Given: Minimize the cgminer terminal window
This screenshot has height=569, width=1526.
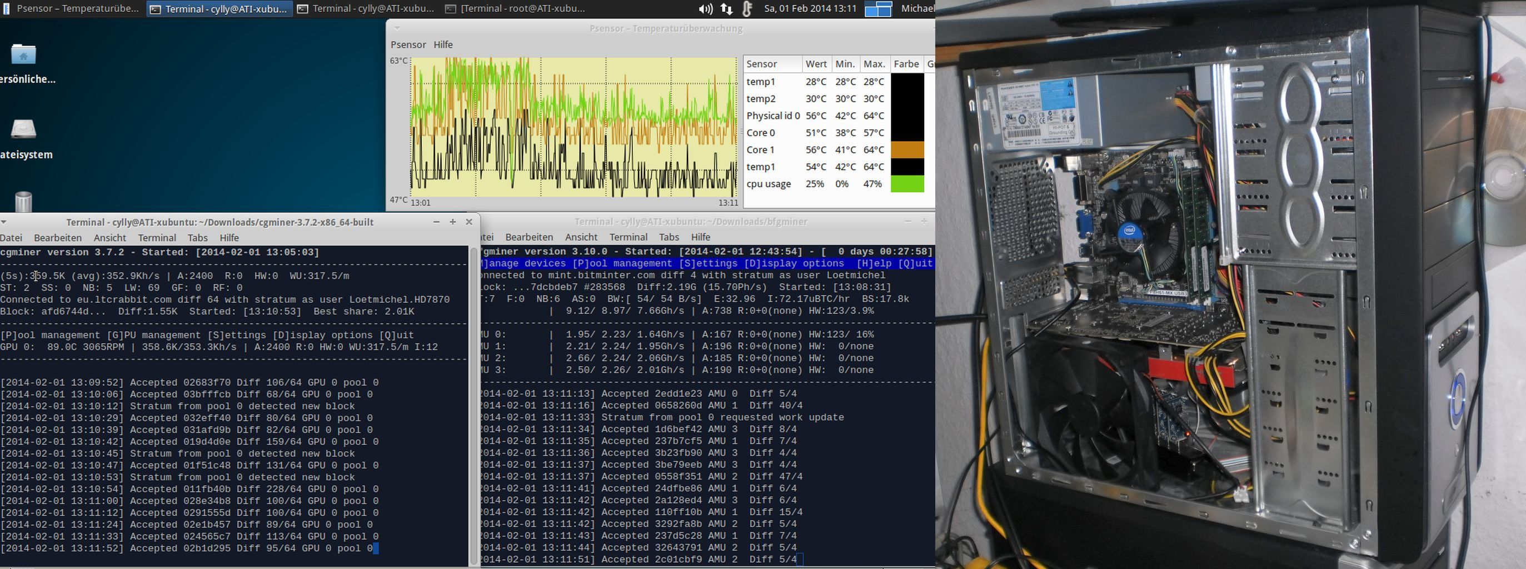Looking at the screenshot, I should coord(436,222).
